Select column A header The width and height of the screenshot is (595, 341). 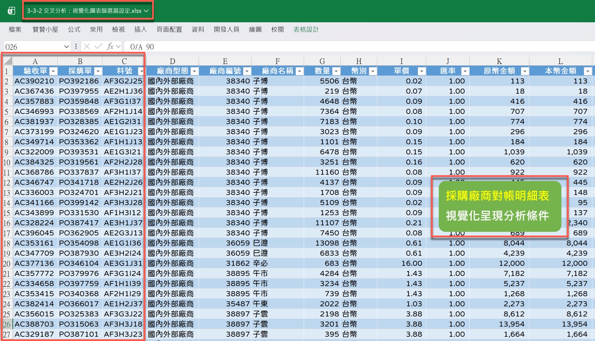(x=35, y=61)
